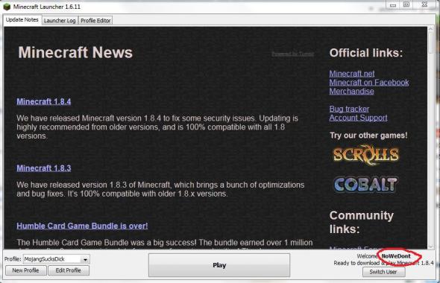440x283 pixels.
Task: Open the Merchandise link
Action: click(351, 92)
